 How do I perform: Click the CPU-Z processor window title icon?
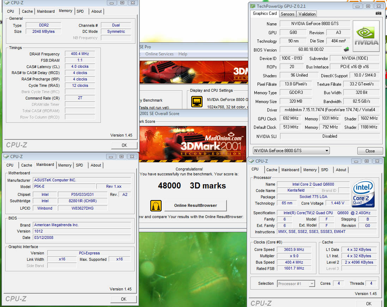point(251,161)
